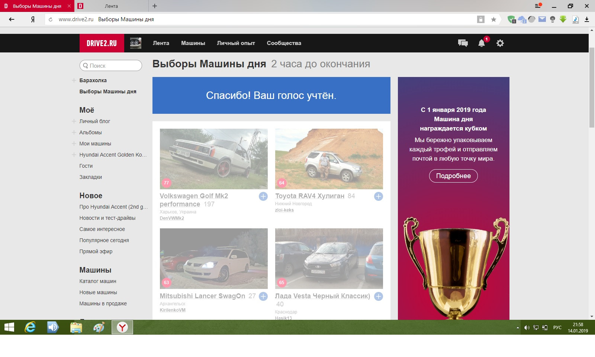Open Популярное сегодня in the sidebar
This screenshot has height=357, width=595.
click(x=104, y=240)
